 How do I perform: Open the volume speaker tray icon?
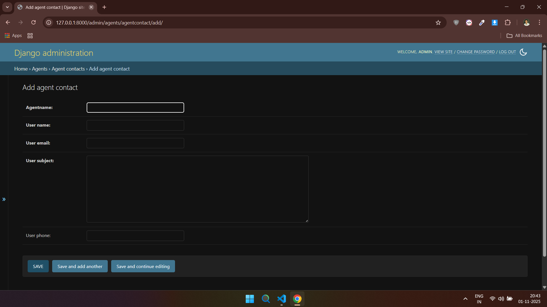point(501,299)
